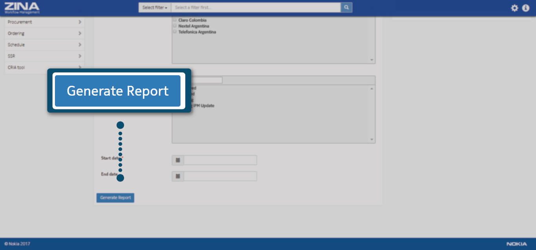Enable the Telefonica Argentina checkbox
The width and height of the screenshot is (536, 250).
point(175,32)
